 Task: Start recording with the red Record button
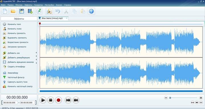(x=58, y=100)
